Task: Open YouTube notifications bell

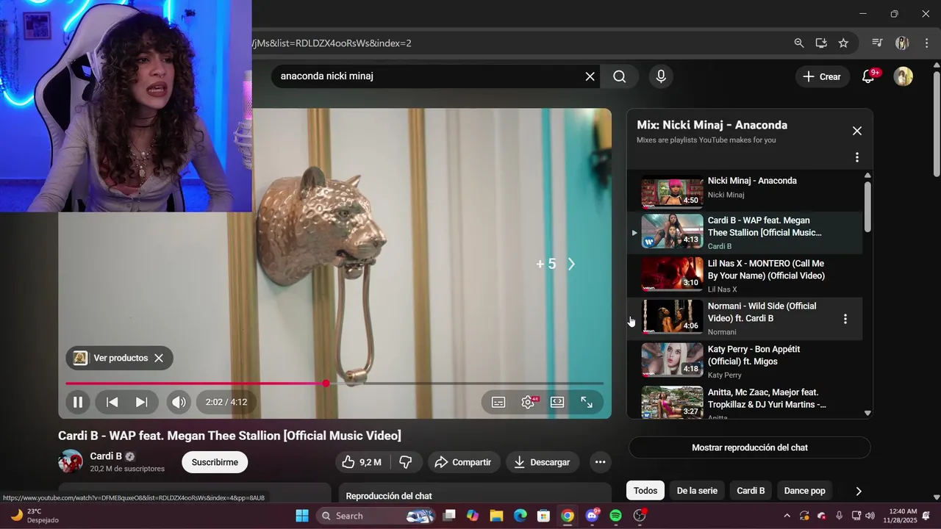Action: coord(869,76)
